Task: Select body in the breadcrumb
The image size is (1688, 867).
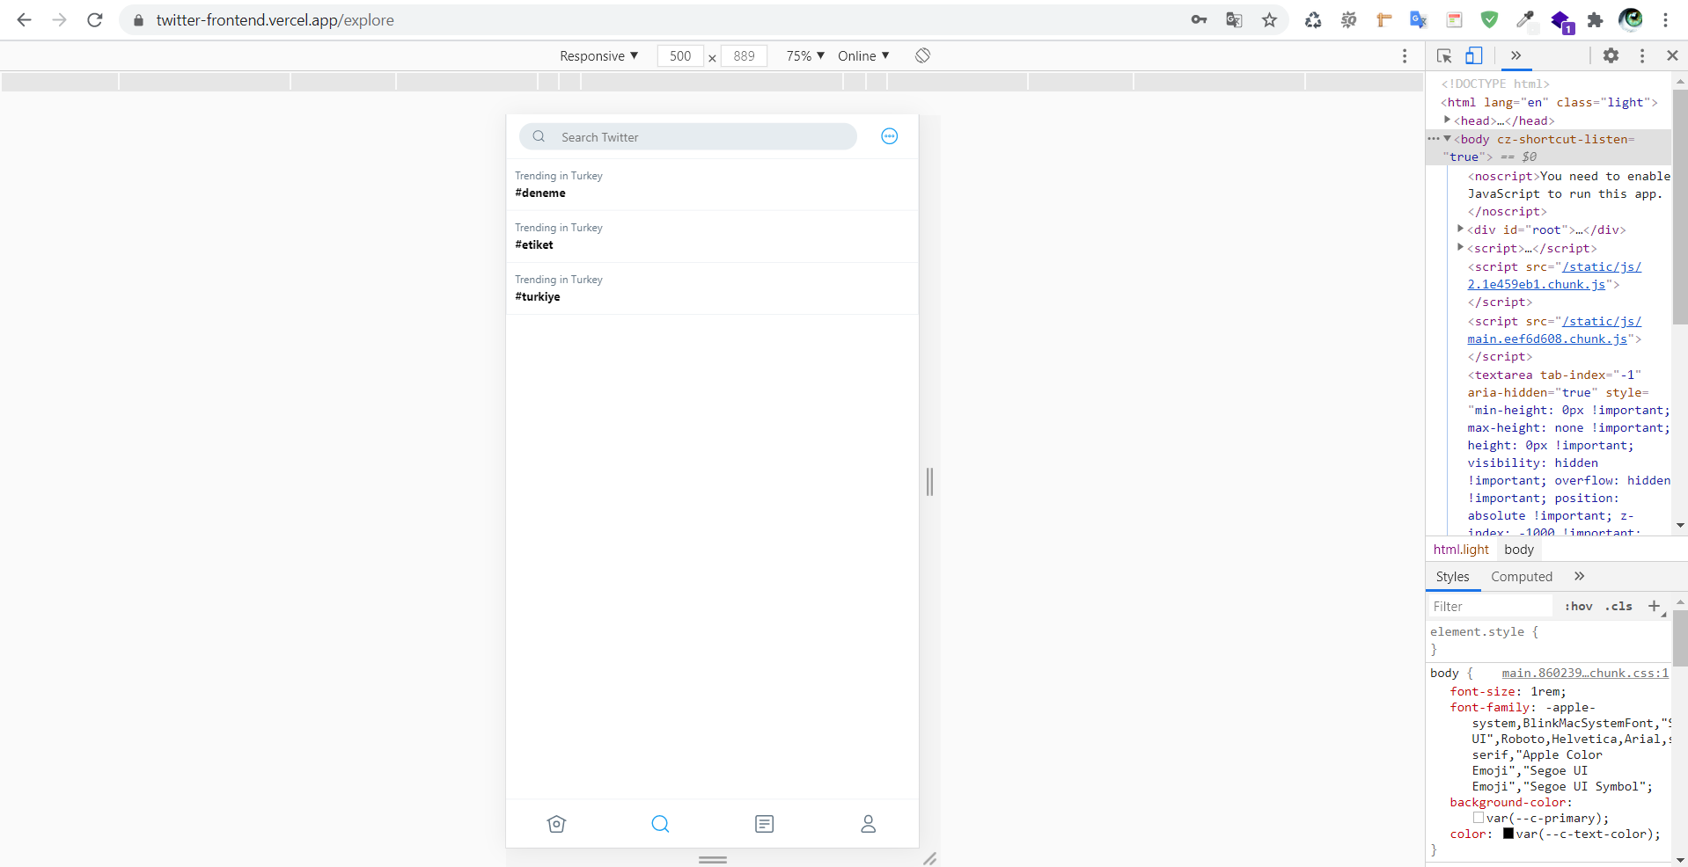Action: tap(1519, 550)
